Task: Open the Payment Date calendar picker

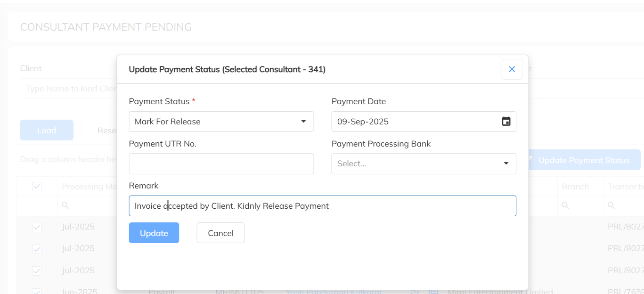Action: point(506,122)
